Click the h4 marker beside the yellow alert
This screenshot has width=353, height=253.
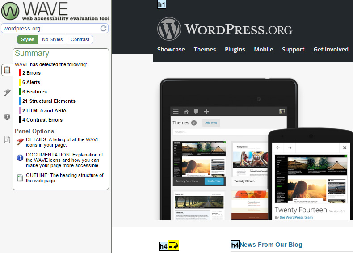(164, 246)
